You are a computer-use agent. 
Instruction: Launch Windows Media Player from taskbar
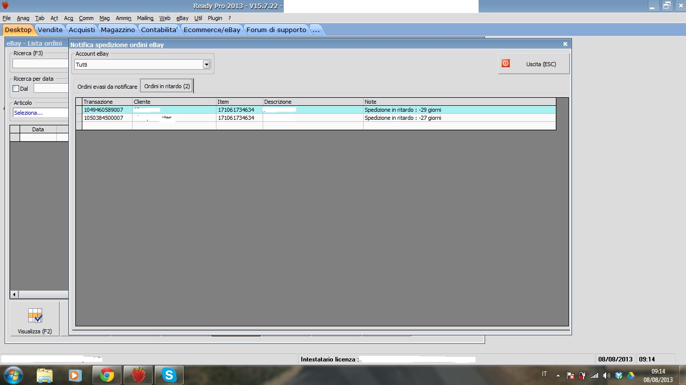[x=75, y=375]
